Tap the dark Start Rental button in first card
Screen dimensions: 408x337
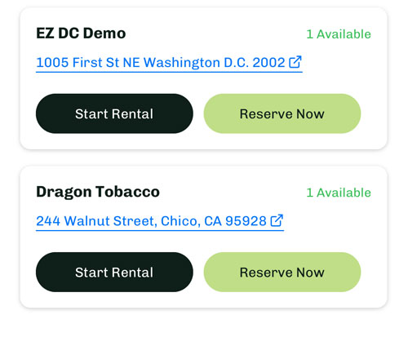(114, 113)
